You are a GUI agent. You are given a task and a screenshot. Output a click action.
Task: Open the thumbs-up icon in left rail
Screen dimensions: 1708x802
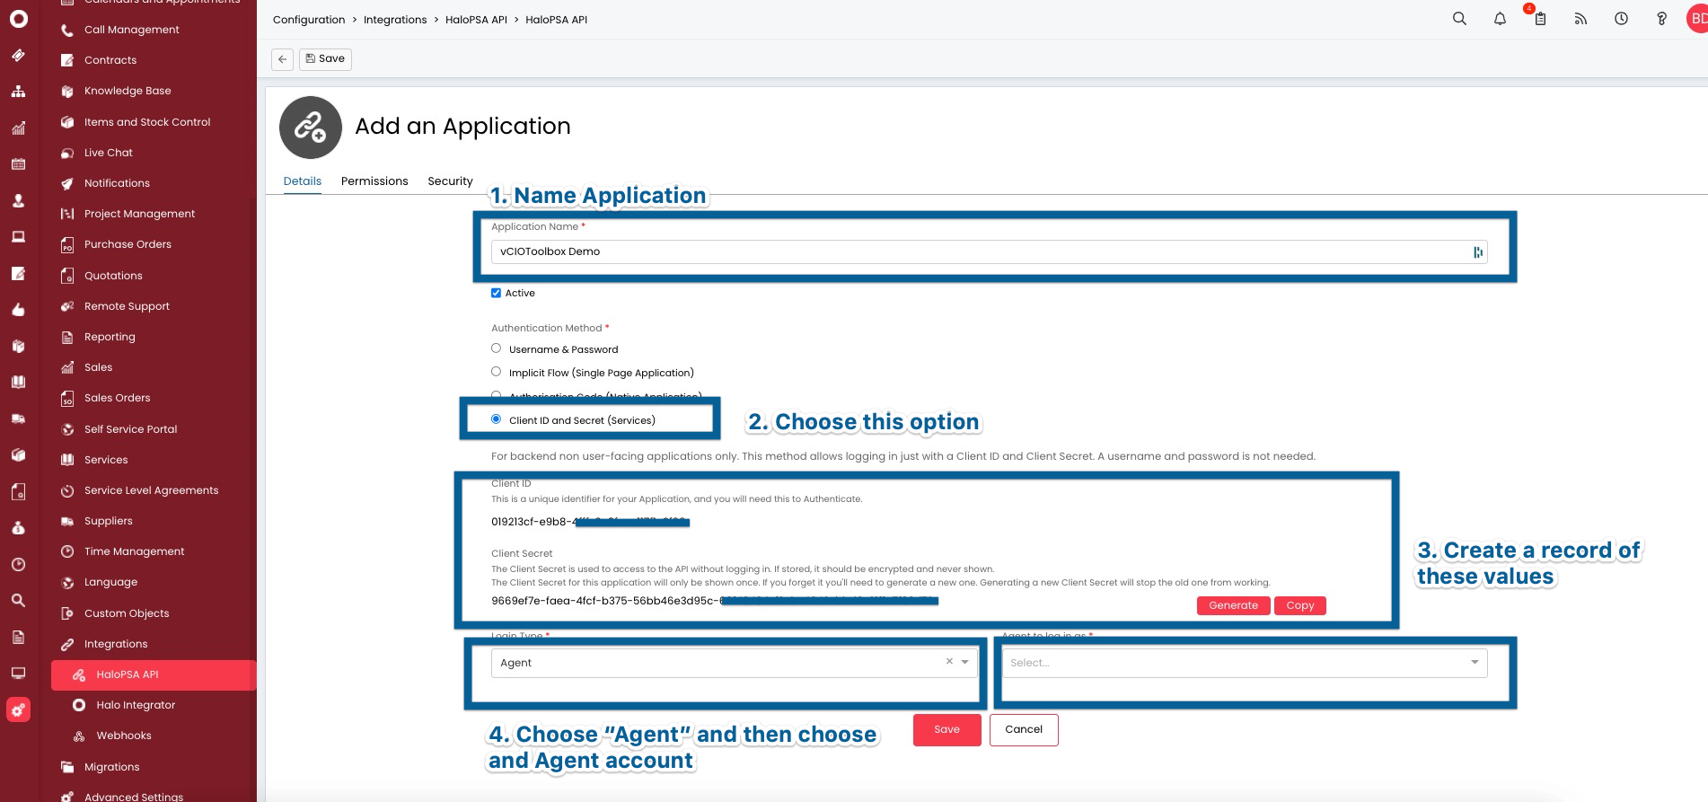click(18, 310)
